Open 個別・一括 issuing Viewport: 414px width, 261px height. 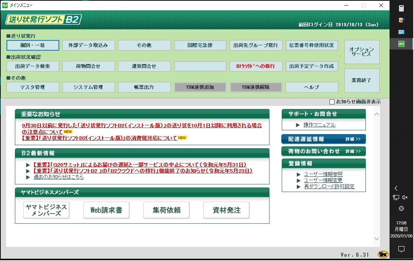33,45
